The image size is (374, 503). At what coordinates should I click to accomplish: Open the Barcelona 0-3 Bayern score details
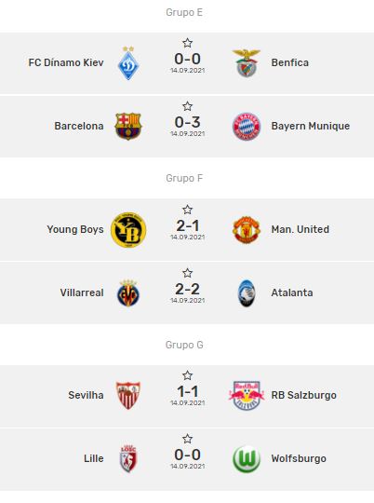[188, 122]
